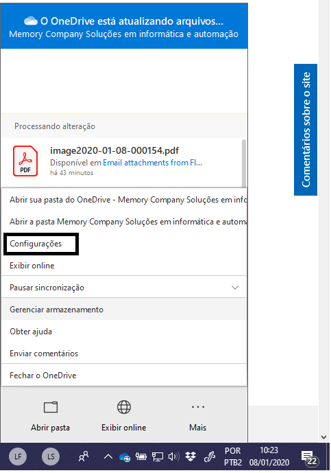Open the network icon in the system tray
Screen dimensions: 331x473
click(157, 457)
